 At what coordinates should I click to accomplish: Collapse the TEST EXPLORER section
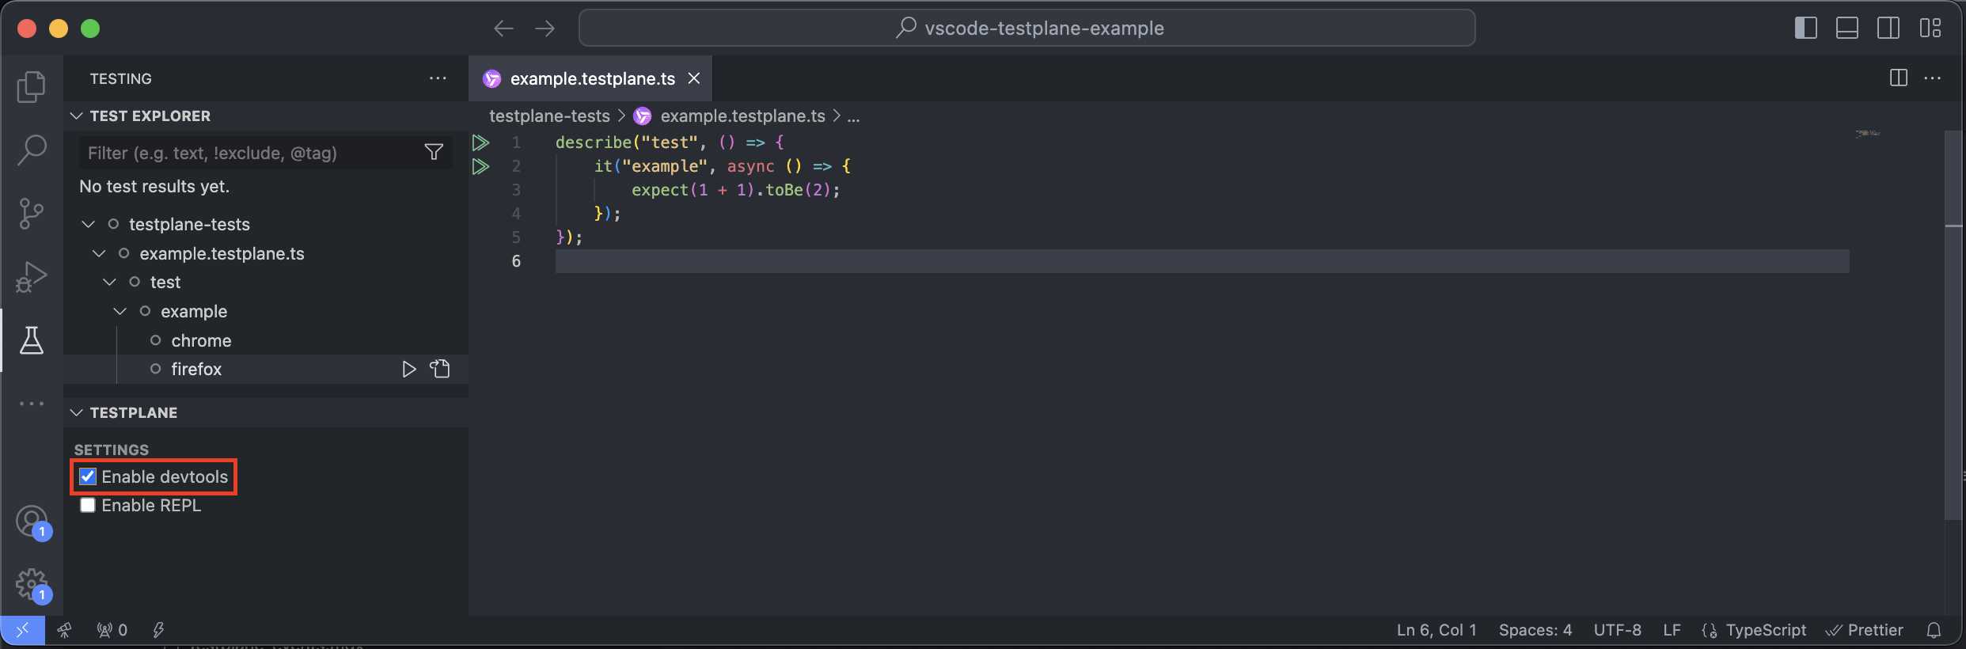[x=77, y=116]
